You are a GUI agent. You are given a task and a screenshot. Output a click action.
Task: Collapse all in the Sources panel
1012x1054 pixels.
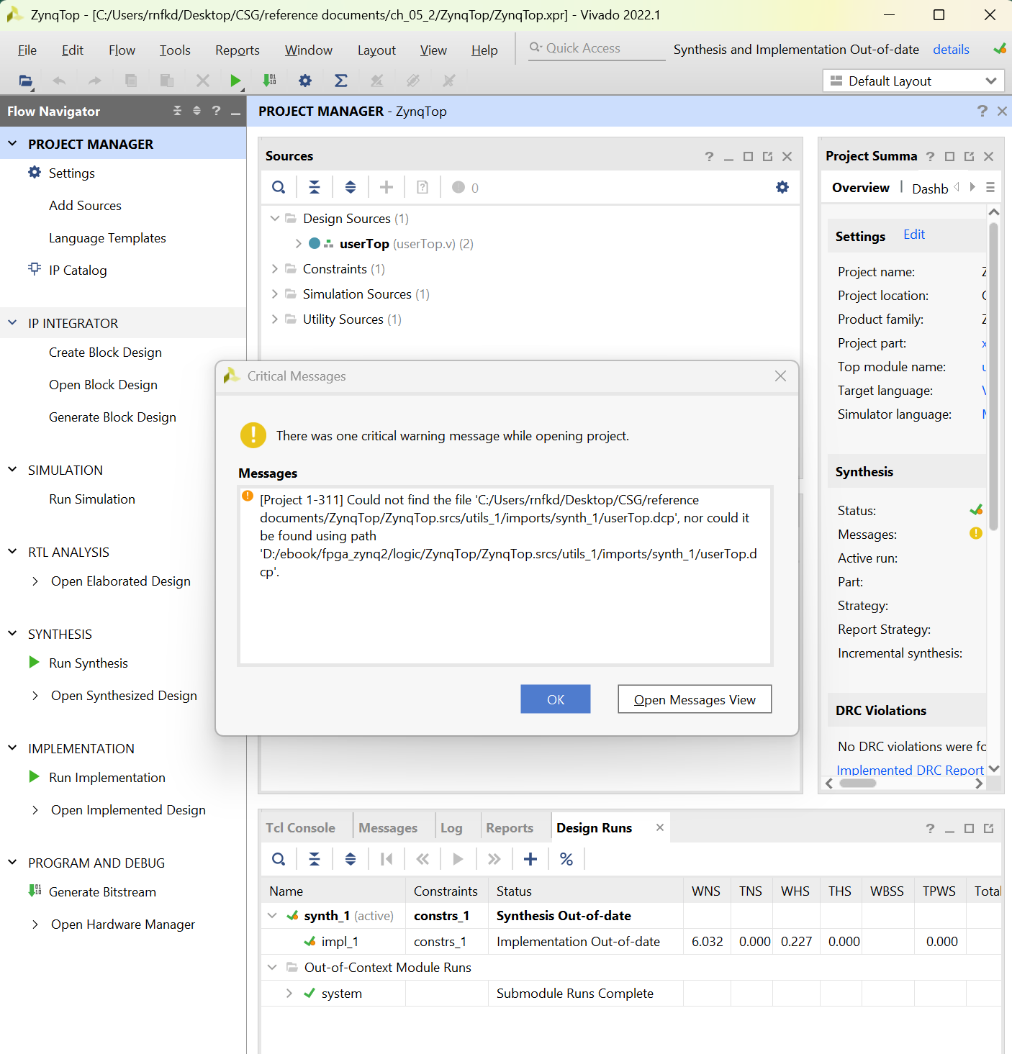pyautogui.click(x=315, y=188)
